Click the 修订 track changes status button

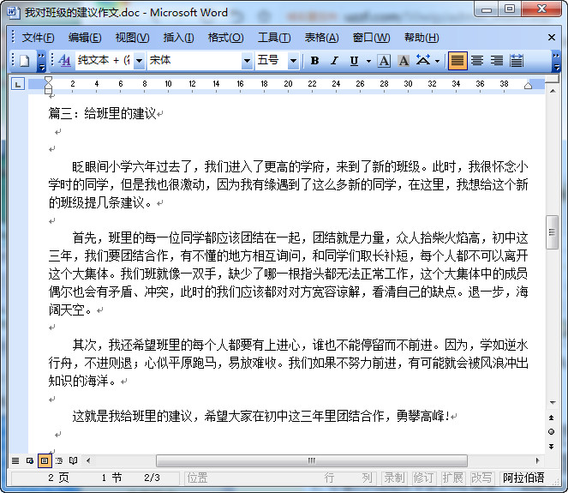pos(423,478)
